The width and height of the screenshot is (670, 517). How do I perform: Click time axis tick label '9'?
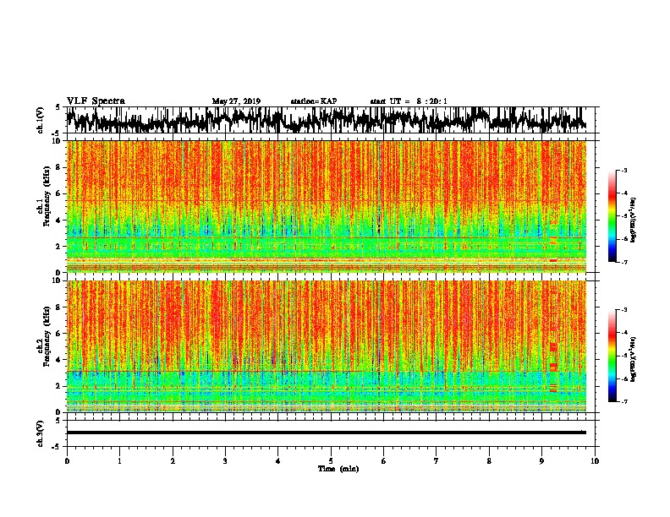pos(541,461)
